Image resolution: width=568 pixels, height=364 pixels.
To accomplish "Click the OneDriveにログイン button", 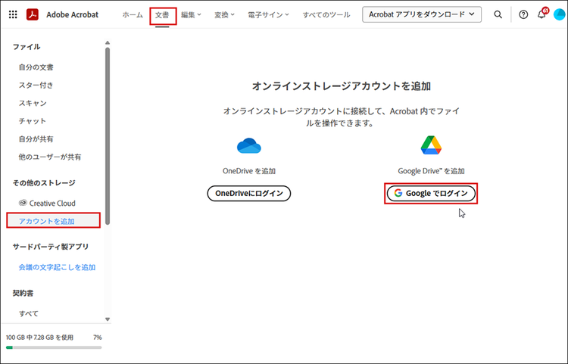I will 248,194.
